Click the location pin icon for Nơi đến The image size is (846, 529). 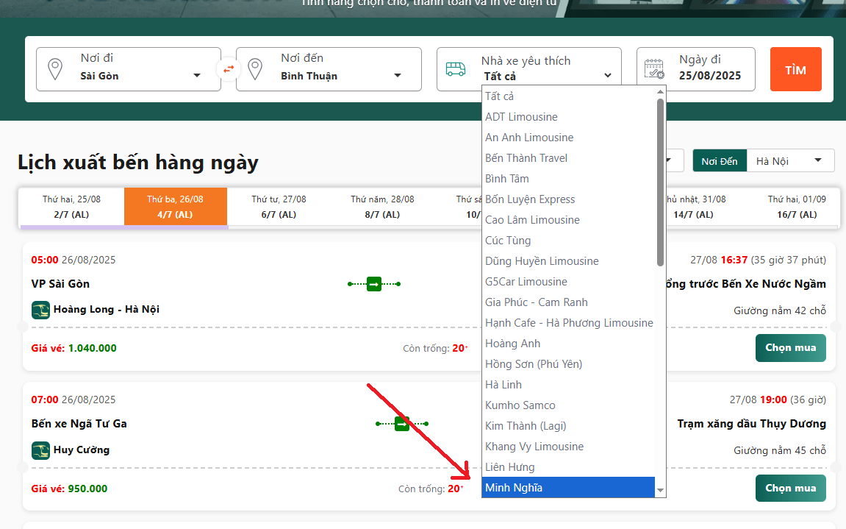(x=255, y=69)
